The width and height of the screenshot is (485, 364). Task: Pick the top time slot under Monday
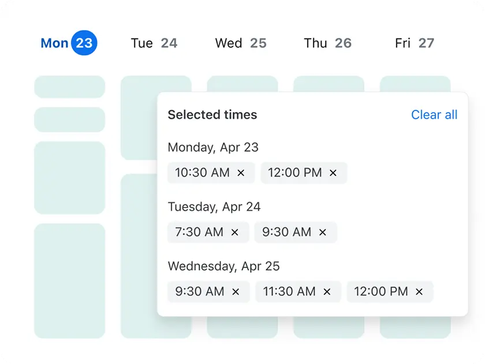point(69,86)
